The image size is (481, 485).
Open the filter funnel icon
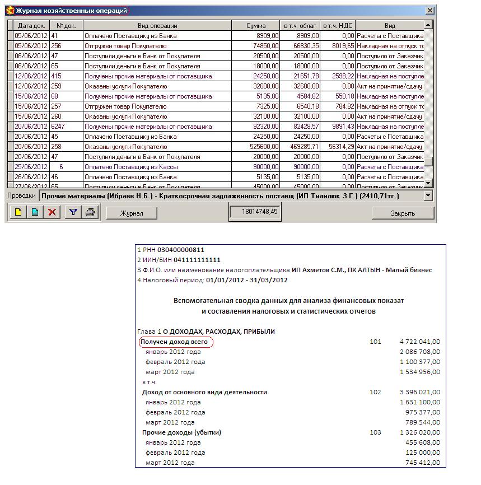[73, 212]
